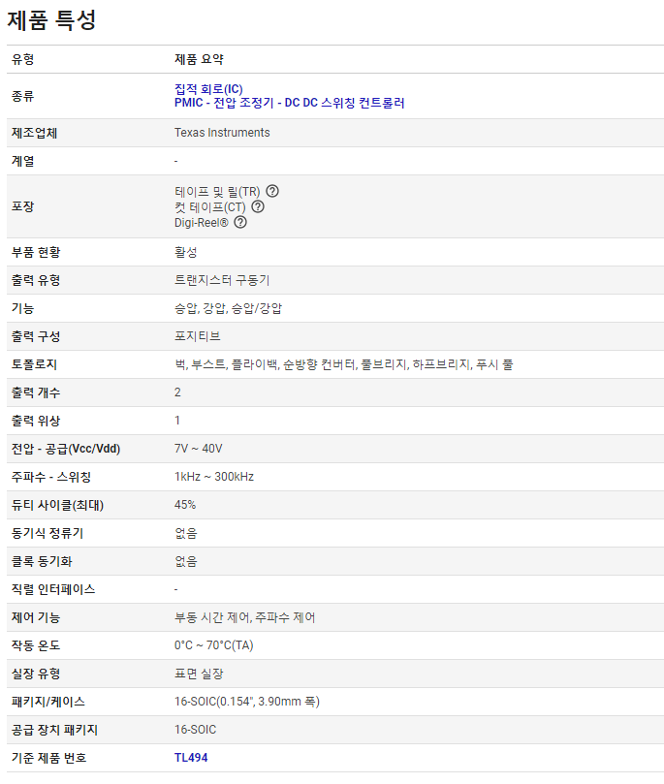664x784 pixels.
Task: Select the 듀티 사이클(최대) row label
Action: point(57,505)
